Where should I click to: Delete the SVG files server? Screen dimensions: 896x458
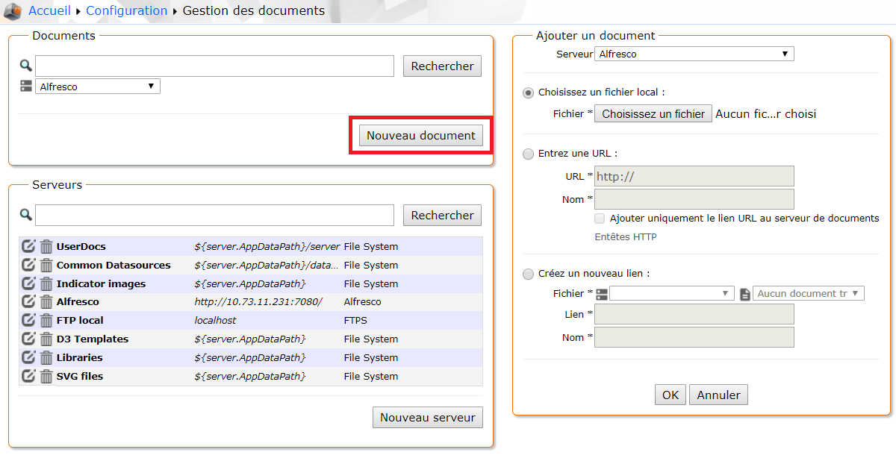46,376
